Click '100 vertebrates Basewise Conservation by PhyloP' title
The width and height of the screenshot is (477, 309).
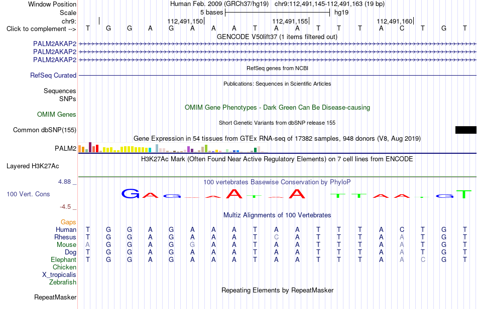[277, 182]
